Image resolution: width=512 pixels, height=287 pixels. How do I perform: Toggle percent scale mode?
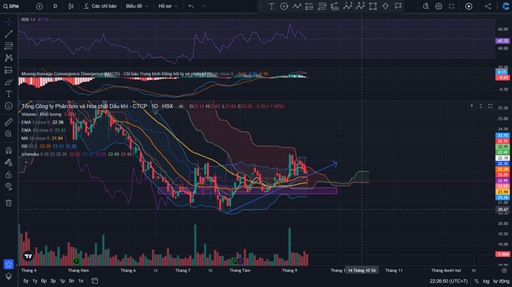pos(476,281)
